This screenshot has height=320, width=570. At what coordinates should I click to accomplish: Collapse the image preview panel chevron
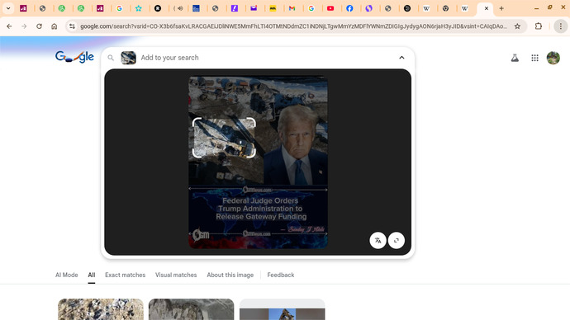(401, 58)
